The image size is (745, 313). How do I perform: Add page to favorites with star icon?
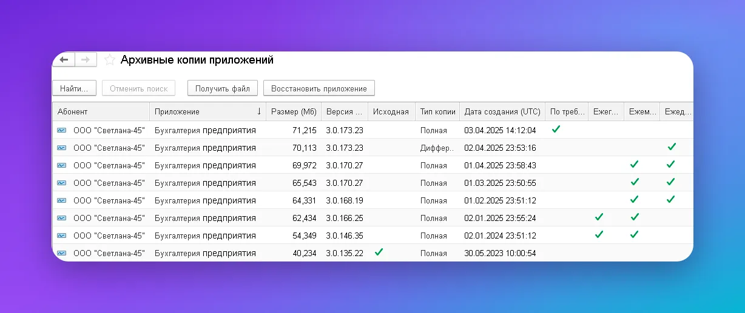point(110,59)
